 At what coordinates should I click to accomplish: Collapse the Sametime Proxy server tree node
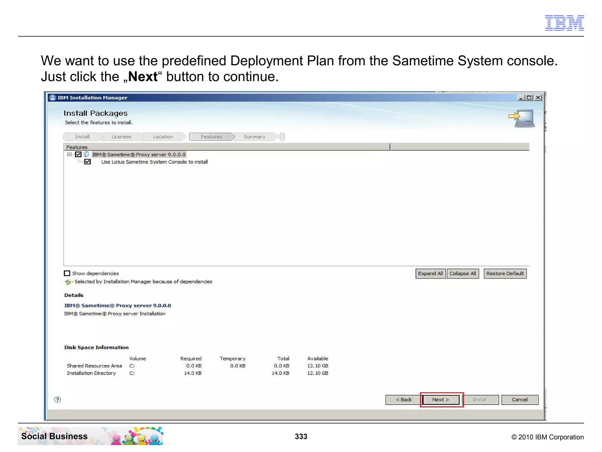(69, 154)
